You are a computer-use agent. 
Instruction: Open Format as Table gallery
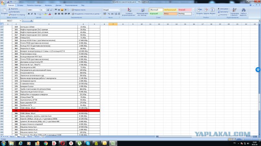coord(142,12)
